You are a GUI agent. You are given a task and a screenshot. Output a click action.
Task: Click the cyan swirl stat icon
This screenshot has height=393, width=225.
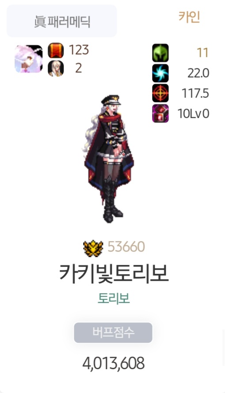click(160, 73)
